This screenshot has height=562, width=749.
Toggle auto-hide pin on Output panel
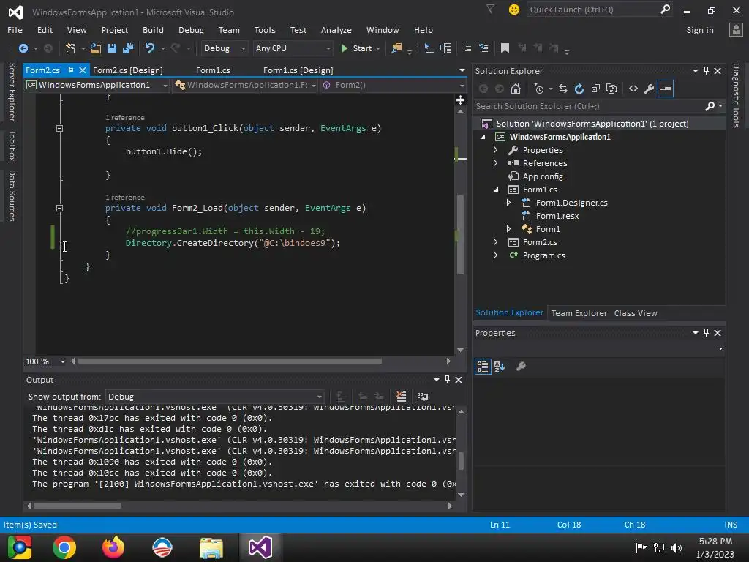(x=447, y=380)
